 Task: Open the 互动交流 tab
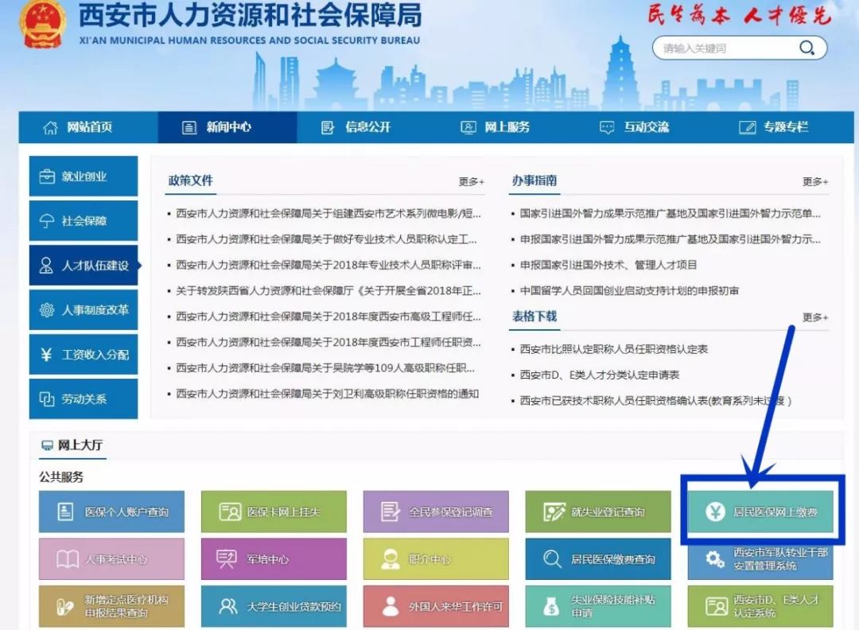point(645,127)
